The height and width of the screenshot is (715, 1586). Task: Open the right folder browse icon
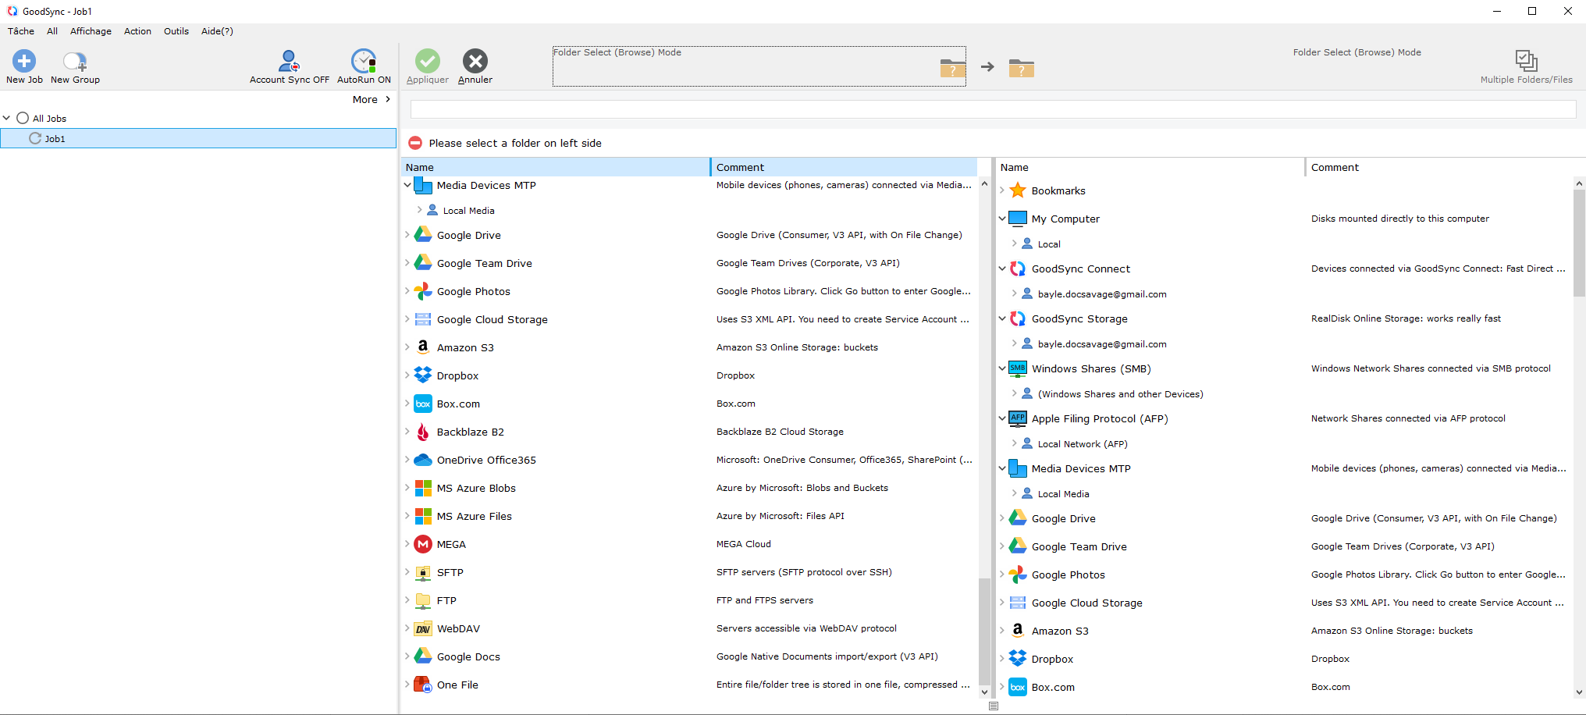[x=1021, y=69]
